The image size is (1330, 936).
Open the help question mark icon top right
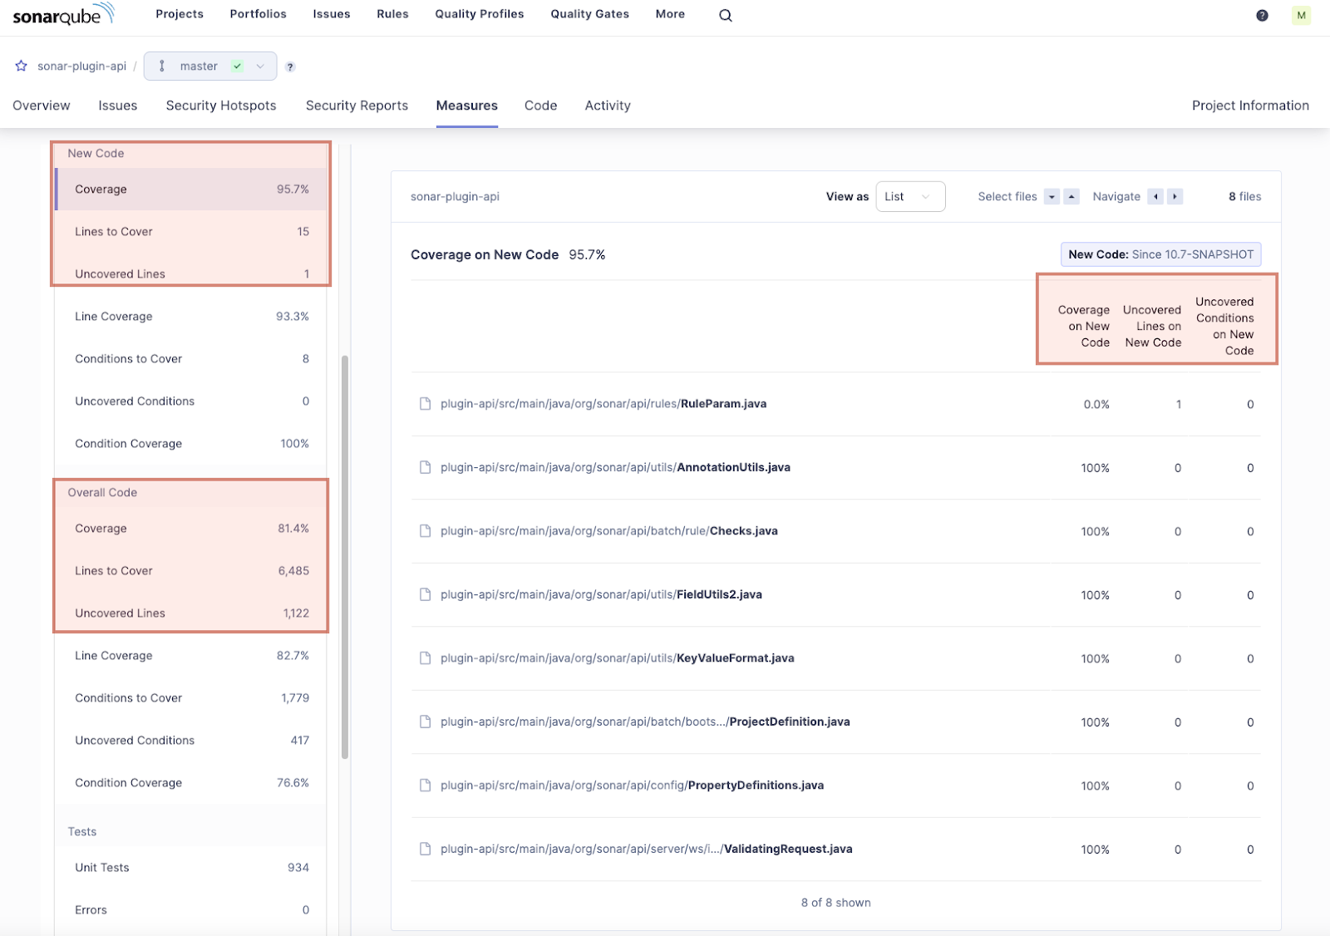pyautogui.click(x=1262, y=15)
